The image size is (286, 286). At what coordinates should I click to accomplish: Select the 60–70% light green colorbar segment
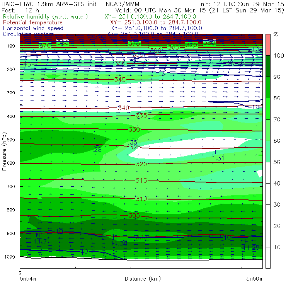pyautogui.click(x=268, y=130)
